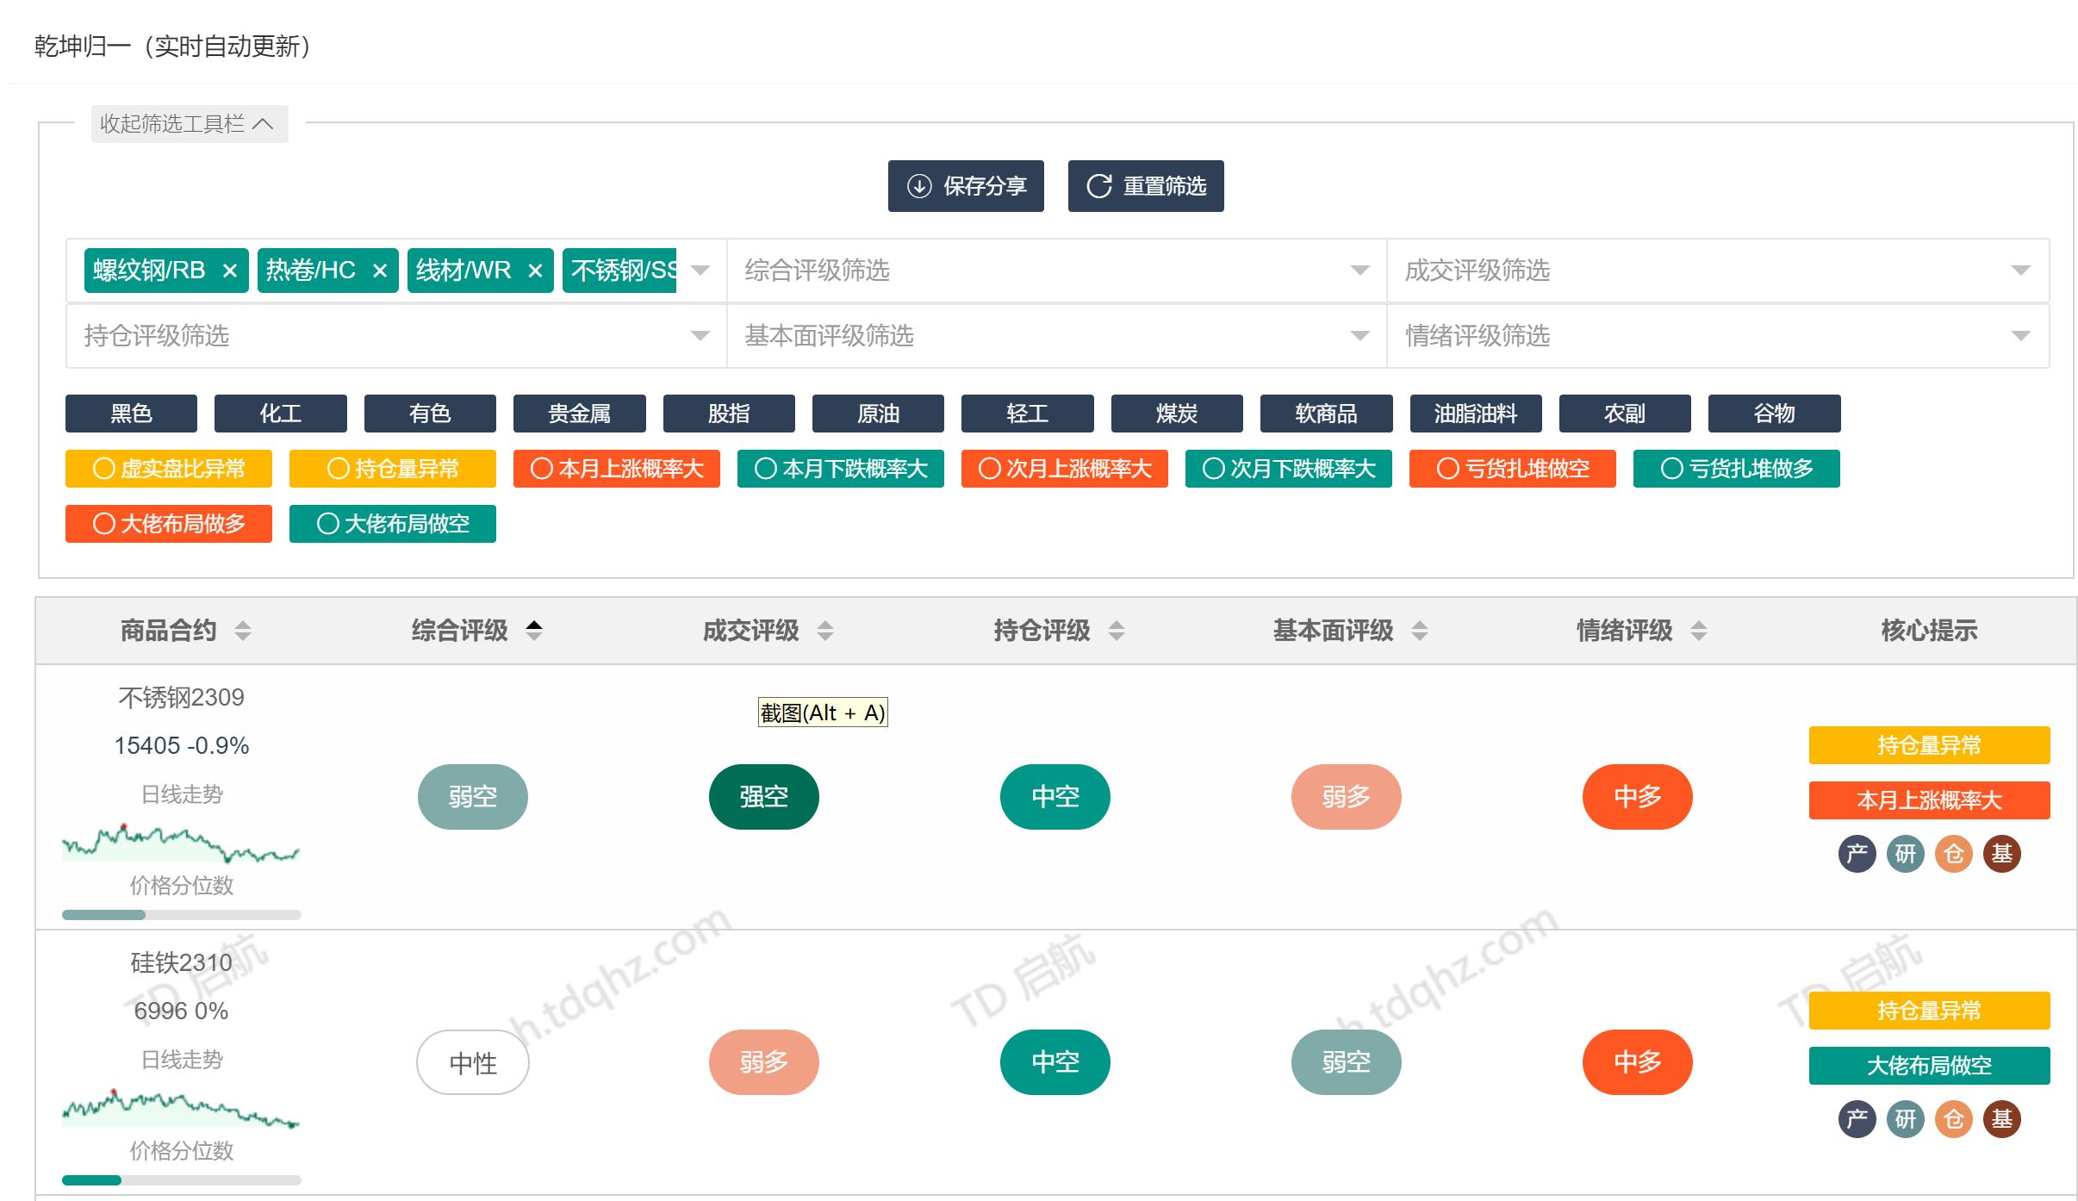Click the 保存分享 button
The image size is (2078, 1201).
click(x=966, y=185)
